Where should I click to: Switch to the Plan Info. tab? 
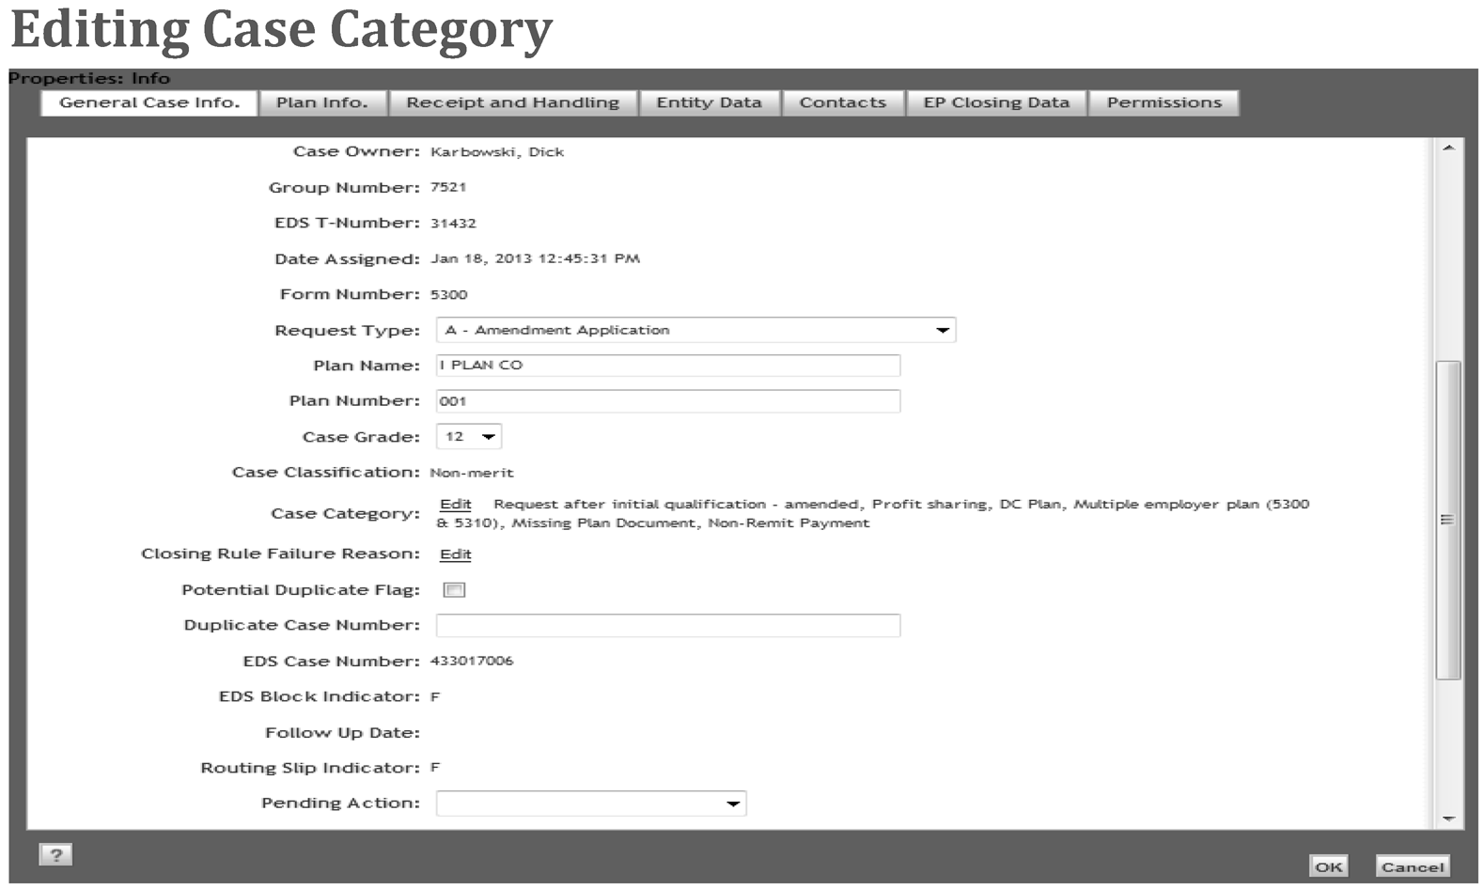click(x=322, y=102)
